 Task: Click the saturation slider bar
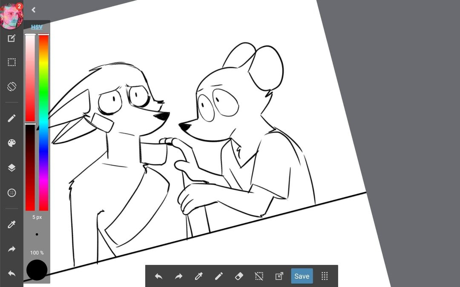(30, 78)
